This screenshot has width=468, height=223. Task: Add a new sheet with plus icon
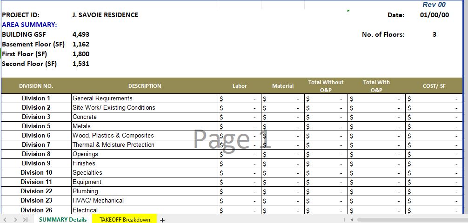click(162, 220)
